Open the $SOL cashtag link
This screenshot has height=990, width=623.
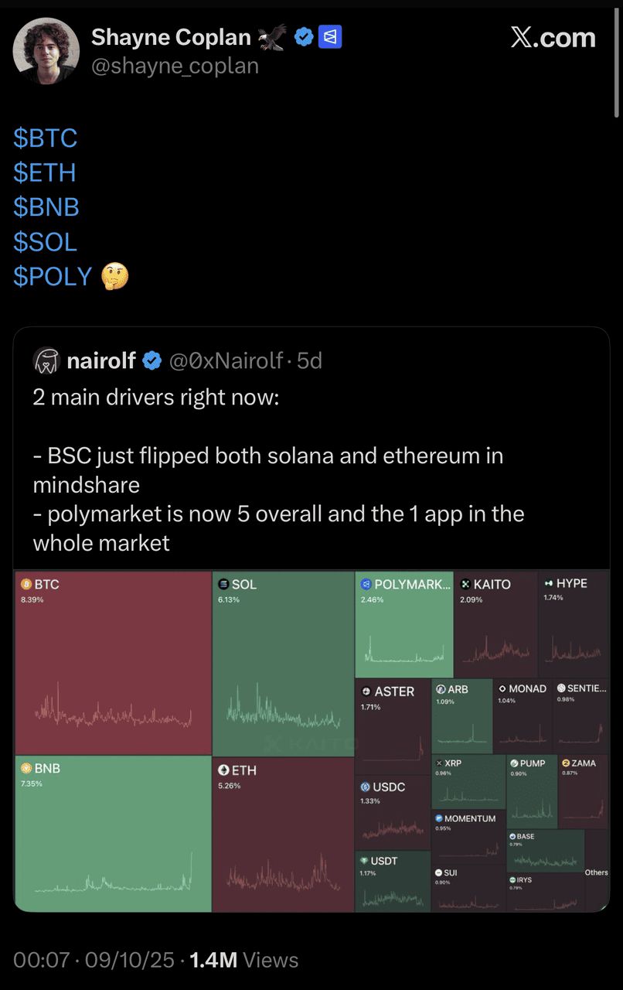point(46,242)
